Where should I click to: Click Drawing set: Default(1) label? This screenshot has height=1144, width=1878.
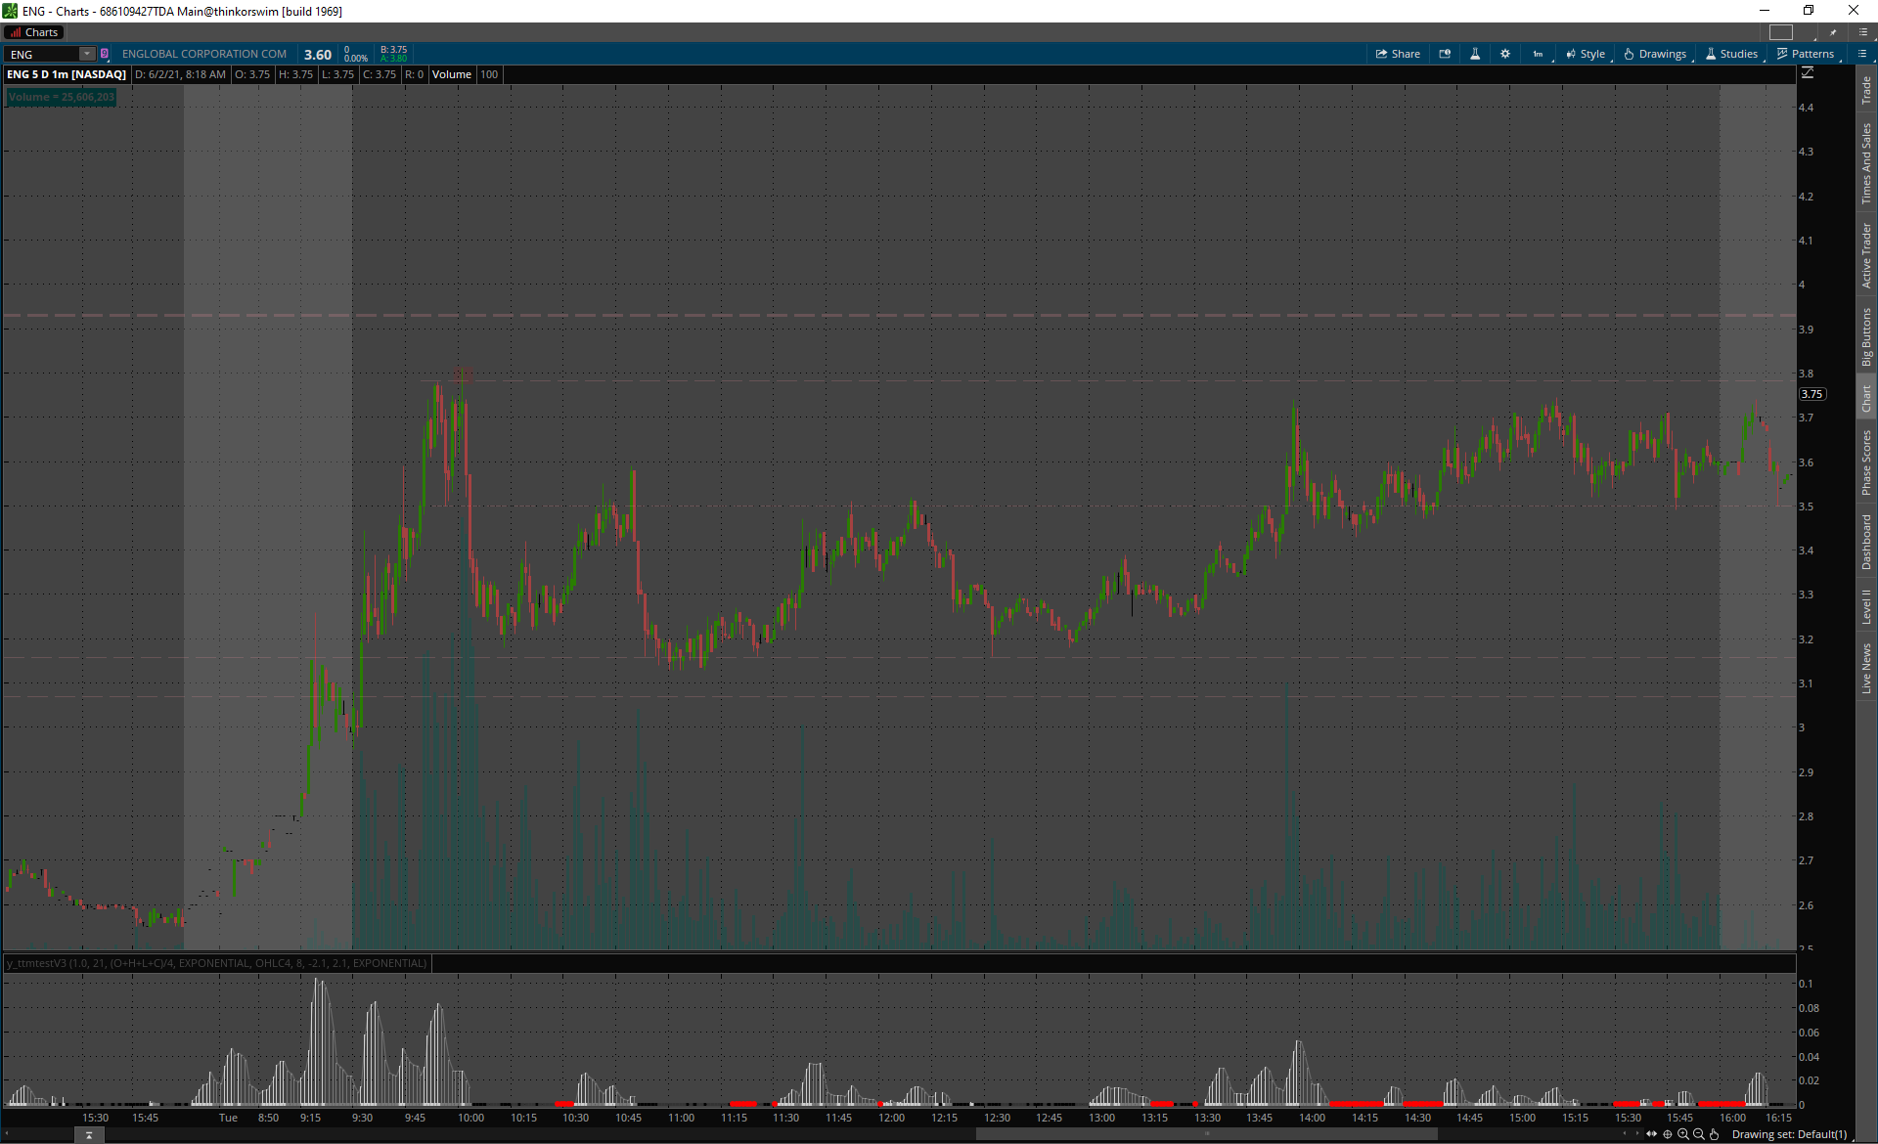[x=1789, y=1134]
